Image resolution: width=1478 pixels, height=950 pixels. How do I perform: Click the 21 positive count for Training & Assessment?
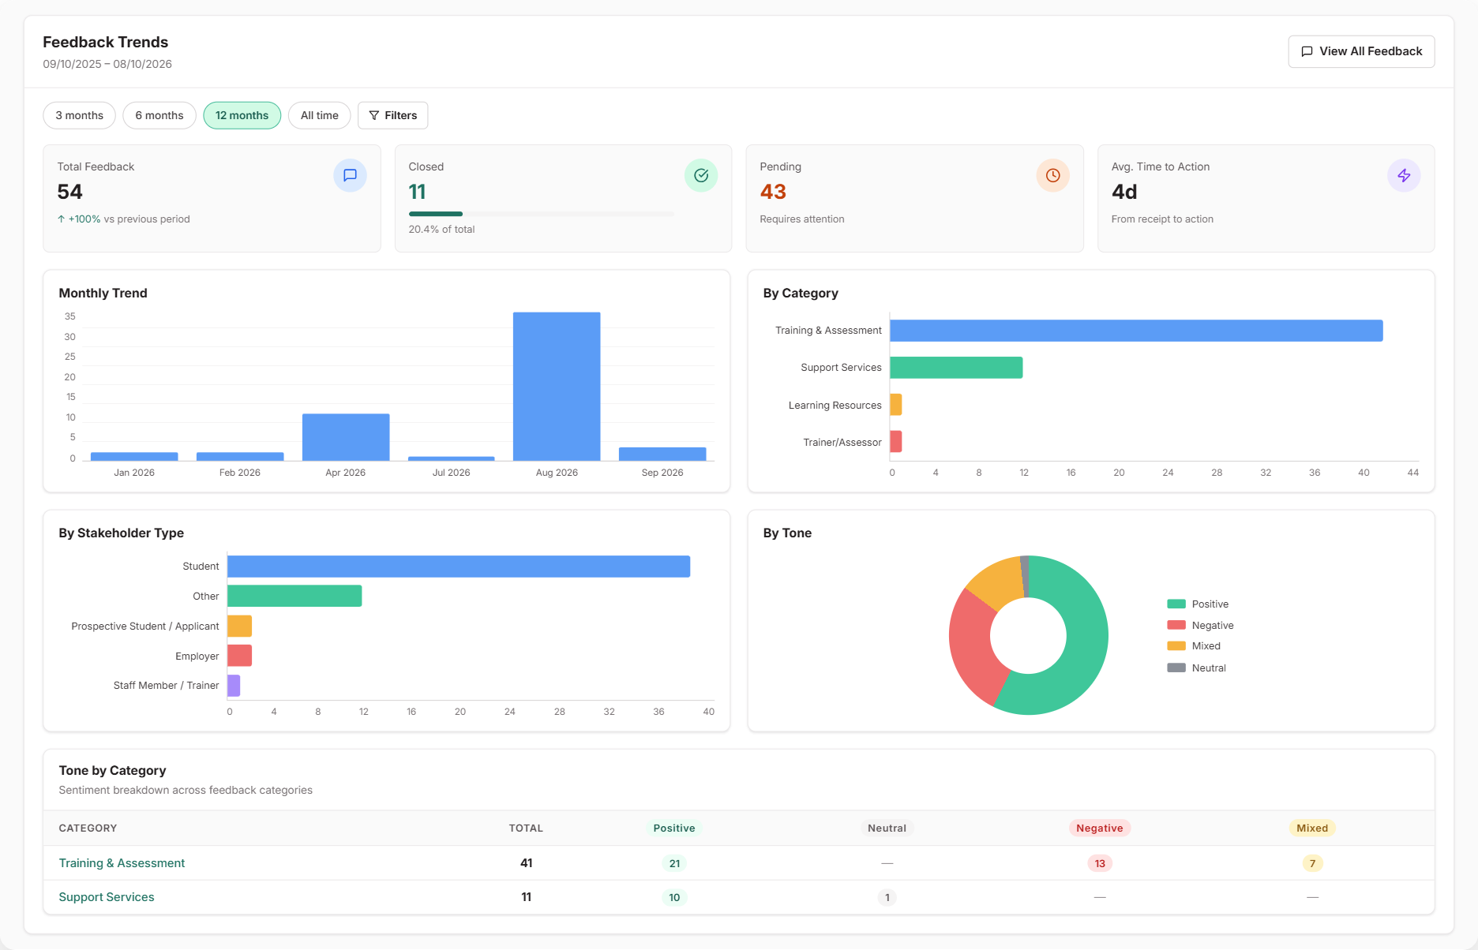click(674, 863)
